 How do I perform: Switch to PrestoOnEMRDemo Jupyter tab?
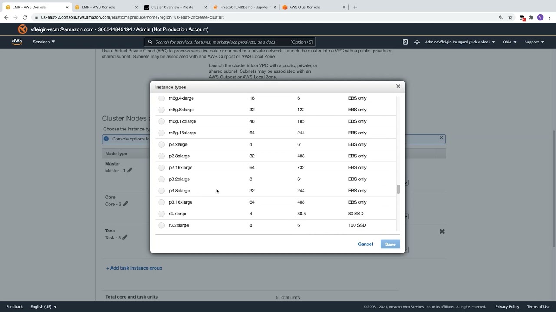pyautogui.click(x=245, y=7)
